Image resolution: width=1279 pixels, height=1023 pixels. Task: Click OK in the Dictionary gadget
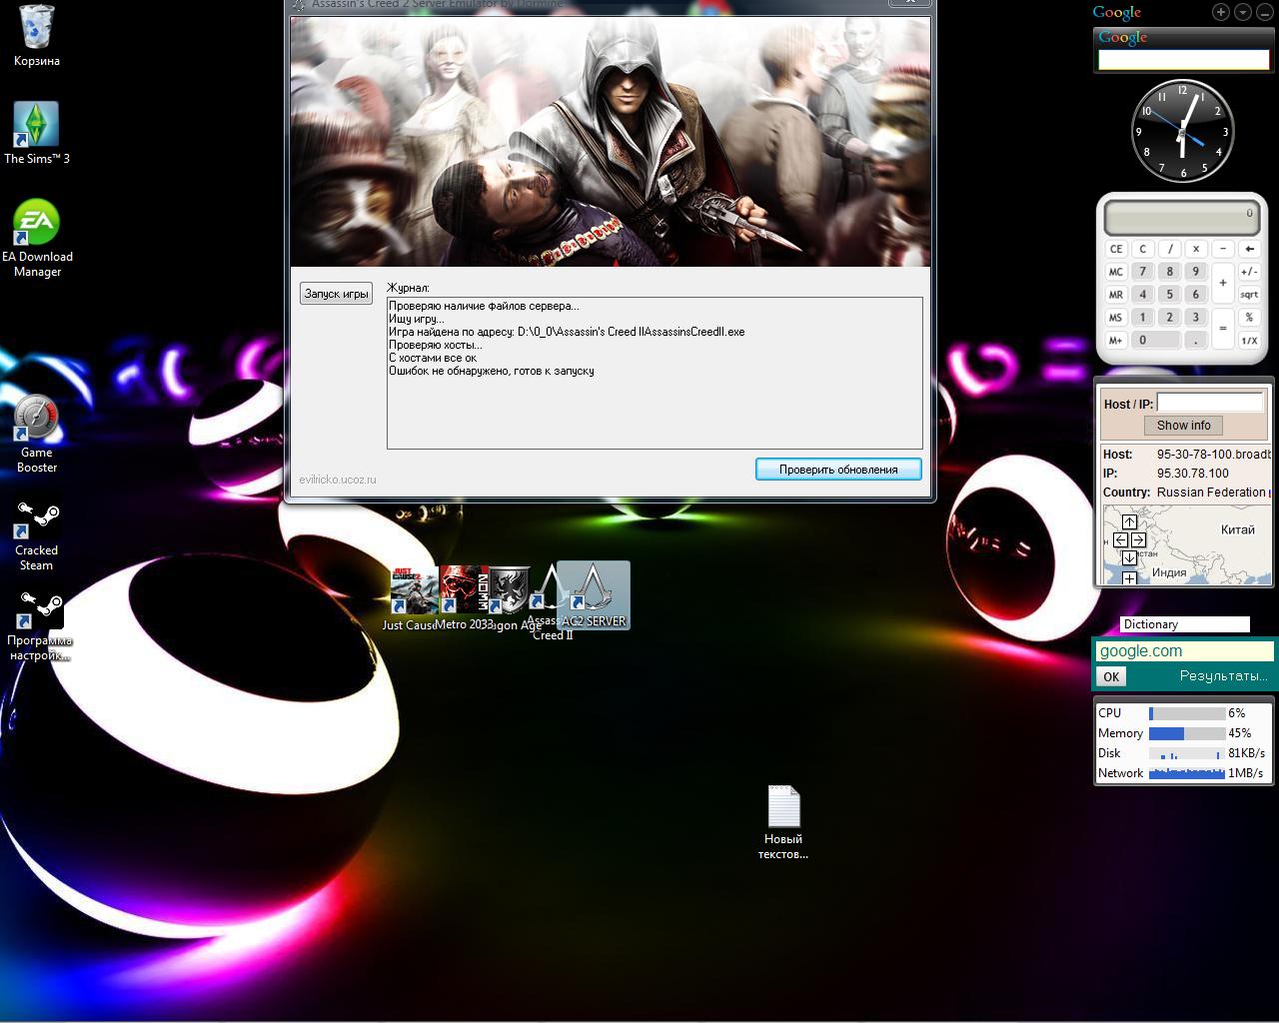click(1111, 676)
